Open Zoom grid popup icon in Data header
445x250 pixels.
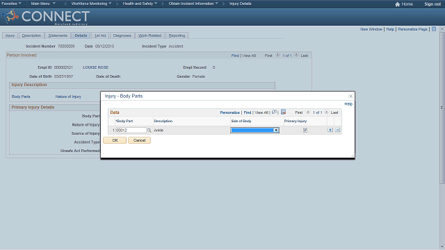[274, 112]
